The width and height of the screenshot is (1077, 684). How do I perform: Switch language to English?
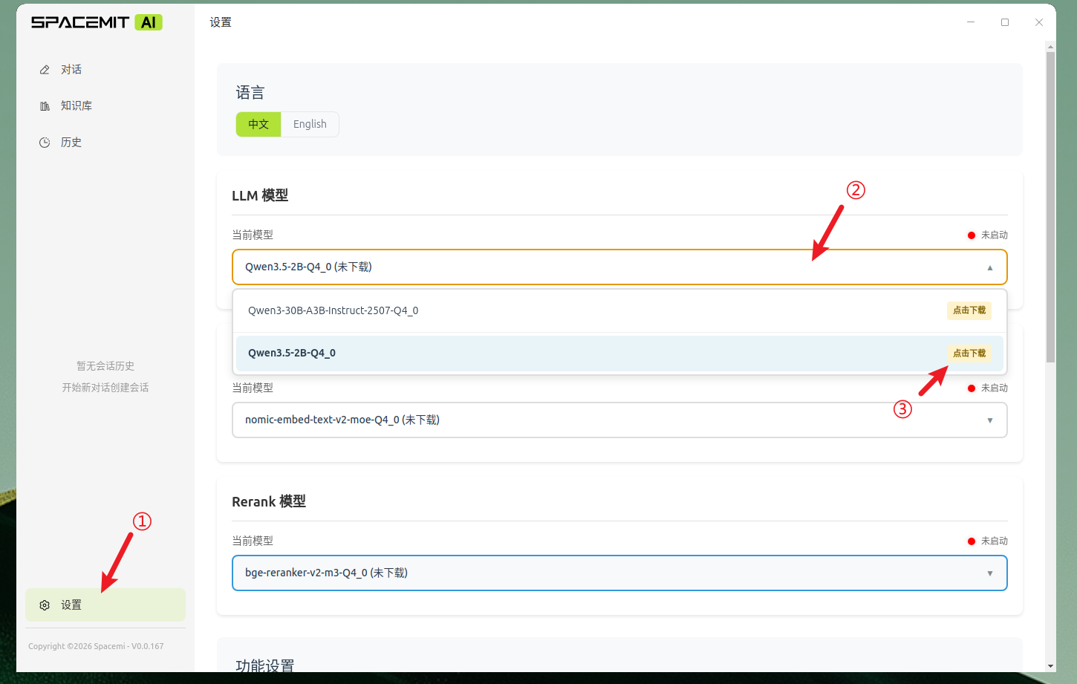pos(310,124)
